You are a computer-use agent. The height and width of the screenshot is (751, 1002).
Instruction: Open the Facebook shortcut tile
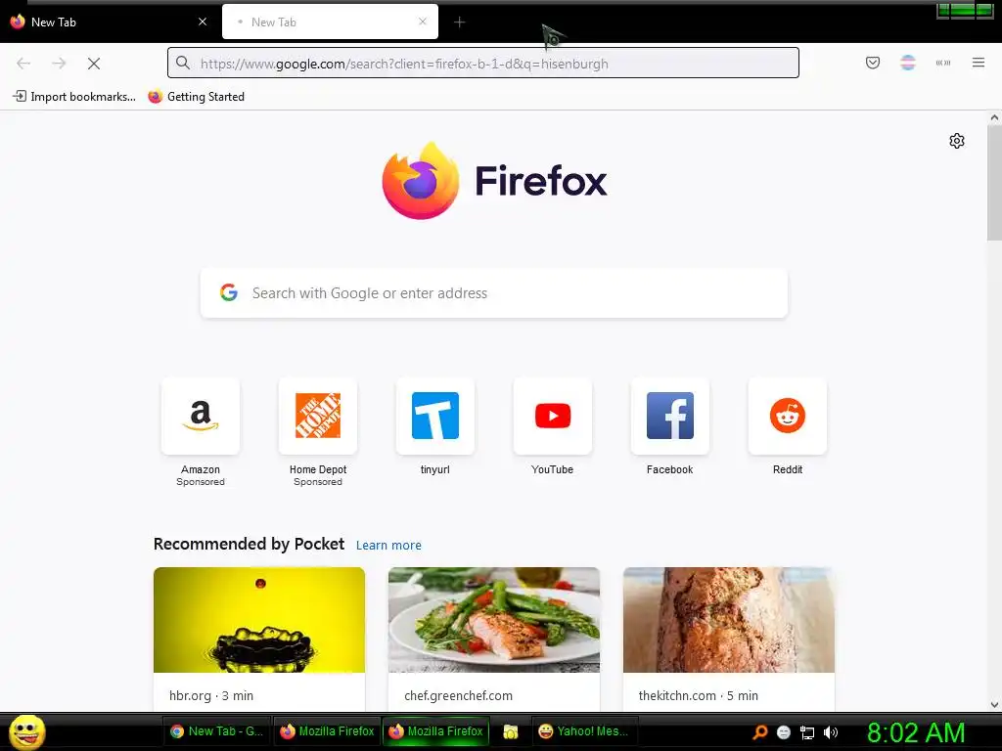coord(669,416)
